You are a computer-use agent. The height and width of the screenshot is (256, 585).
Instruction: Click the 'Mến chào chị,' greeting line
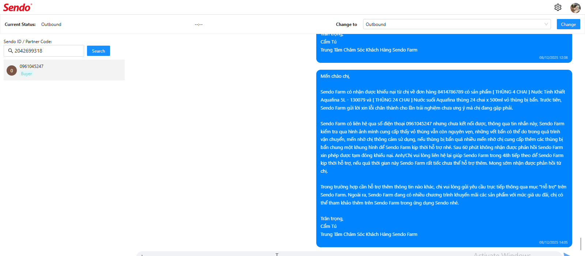335,76
